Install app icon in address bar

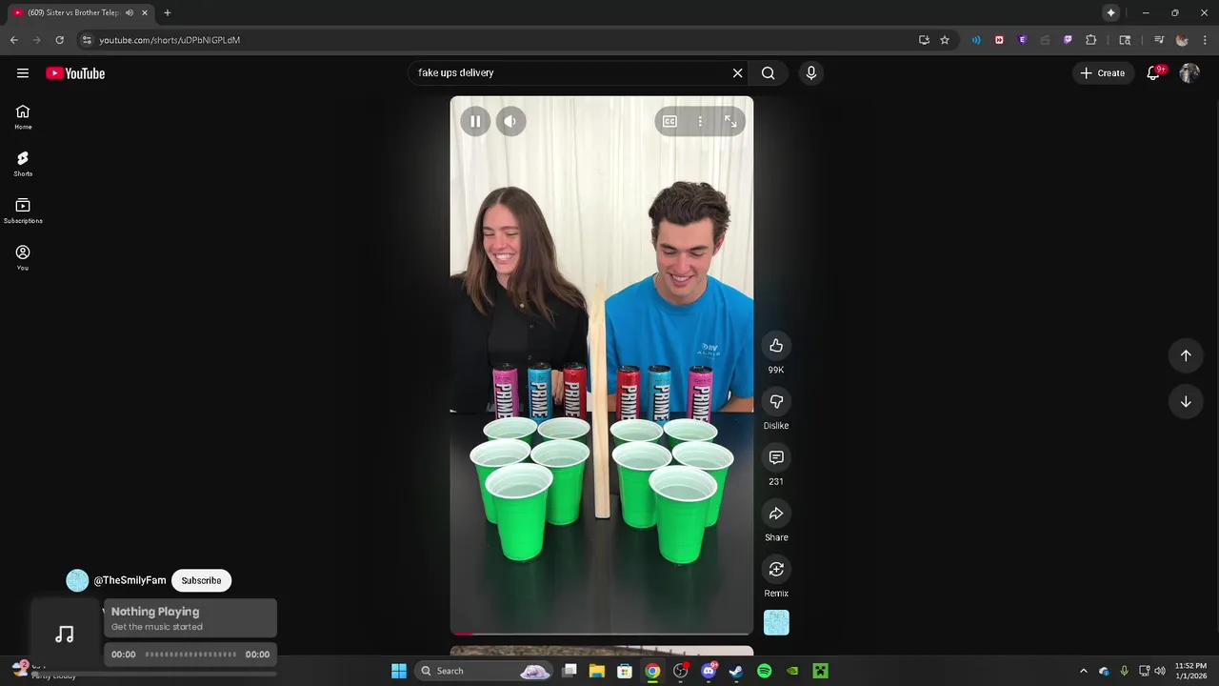pos(924,40)
